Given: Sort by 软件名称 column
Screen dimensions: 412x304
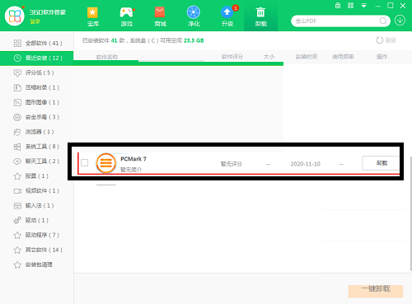Looking at the screenshot, I should [107, 57].
